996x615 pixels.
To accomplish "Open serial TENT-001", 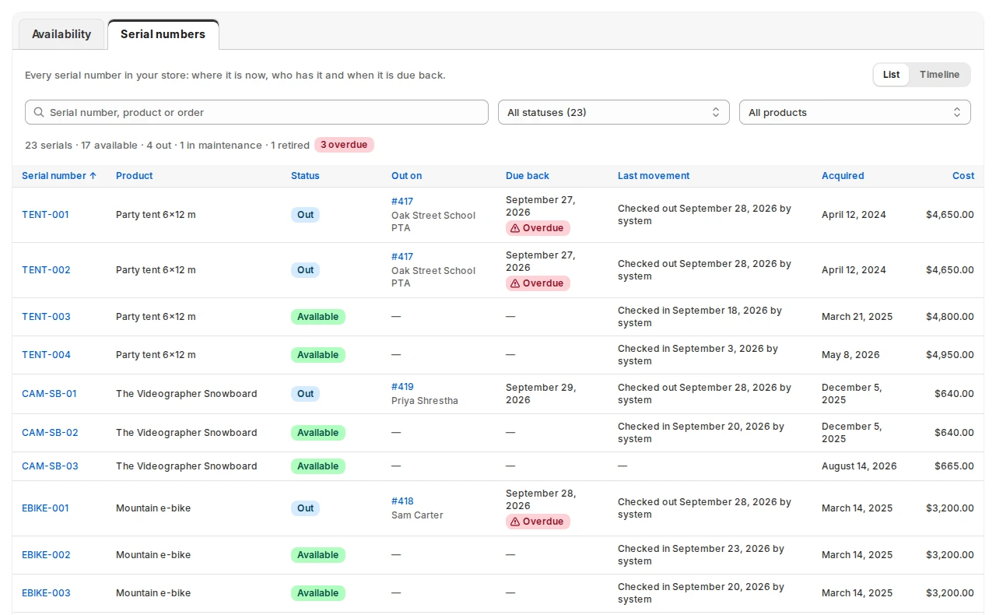I will [x=45, y=215].
